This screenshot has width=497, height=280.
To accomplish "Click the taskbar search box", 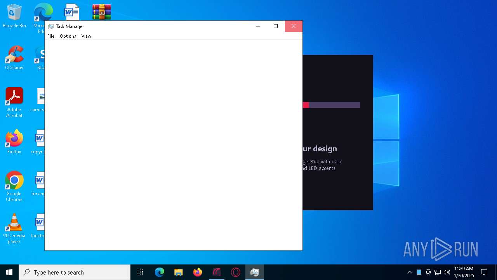I will click(75, 272).
